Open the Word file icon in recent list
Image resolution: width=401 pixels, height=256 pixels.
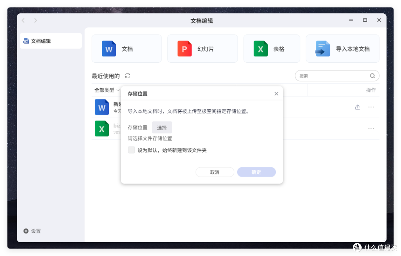(x=102, y=107)
